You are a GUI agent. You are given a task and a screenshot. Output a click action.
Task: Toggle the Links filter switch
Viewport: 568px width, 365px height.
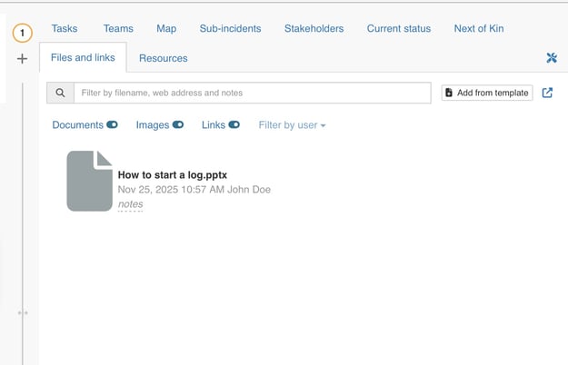pos(234,125)
